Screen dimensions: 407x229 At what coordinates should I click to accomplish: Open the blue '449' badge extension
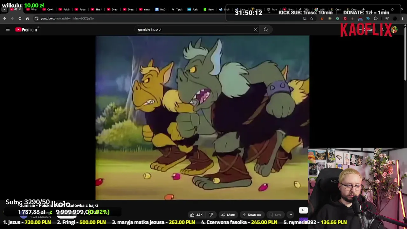360,18
